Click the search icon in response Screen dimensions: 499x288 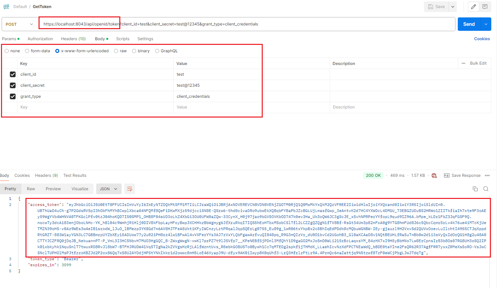coord(486,189)
